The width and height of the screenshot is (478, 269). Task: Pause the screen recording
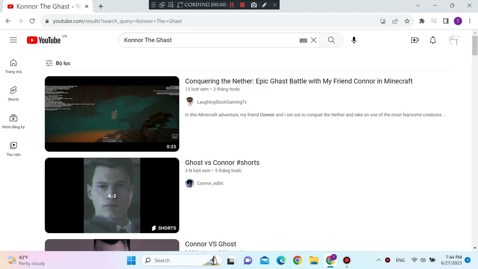(x=232, y=5)
